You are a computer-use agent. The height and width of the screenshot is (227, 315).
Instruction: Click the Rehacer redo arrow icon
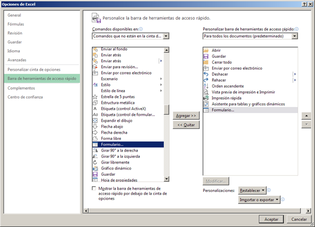coord(206,80)
